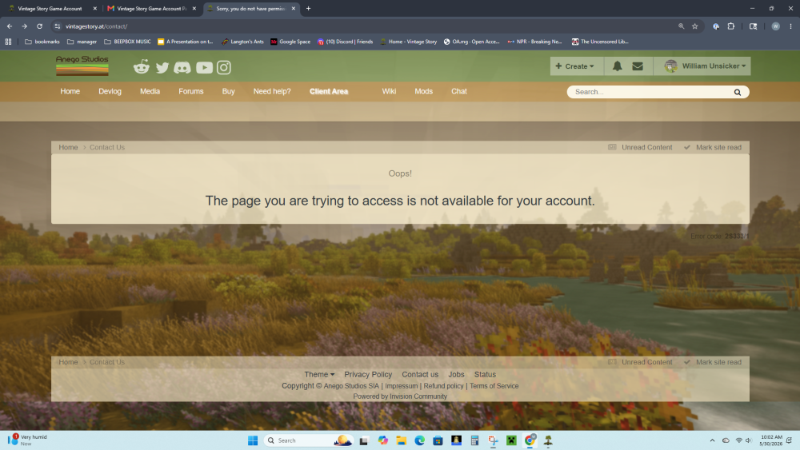Open a new browser tab
This screenshot has height=450, width=800.
point(308,8)
